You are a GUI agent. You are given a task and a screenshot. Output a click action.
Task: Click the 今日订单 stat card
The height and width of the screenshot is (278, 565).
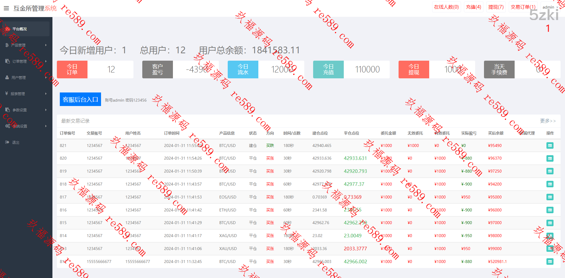[x=95, y=69]
